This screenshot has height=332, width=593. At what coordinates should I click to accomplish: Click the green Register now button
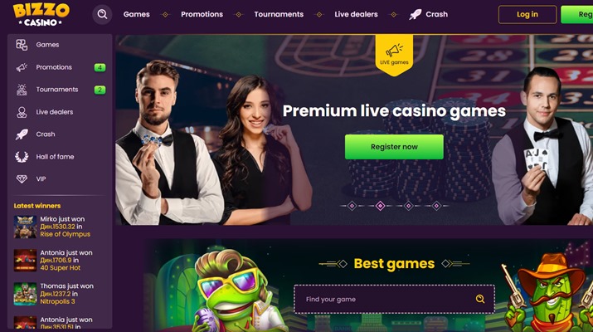(x=394, y=147)
